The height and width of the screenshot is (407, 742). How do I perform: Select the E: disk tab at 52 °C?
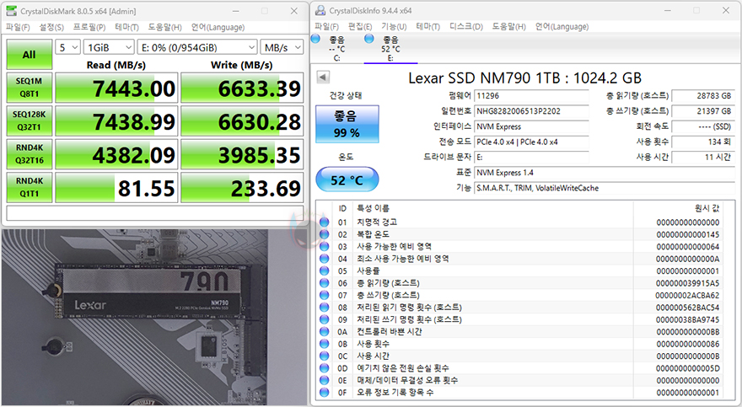390,49
